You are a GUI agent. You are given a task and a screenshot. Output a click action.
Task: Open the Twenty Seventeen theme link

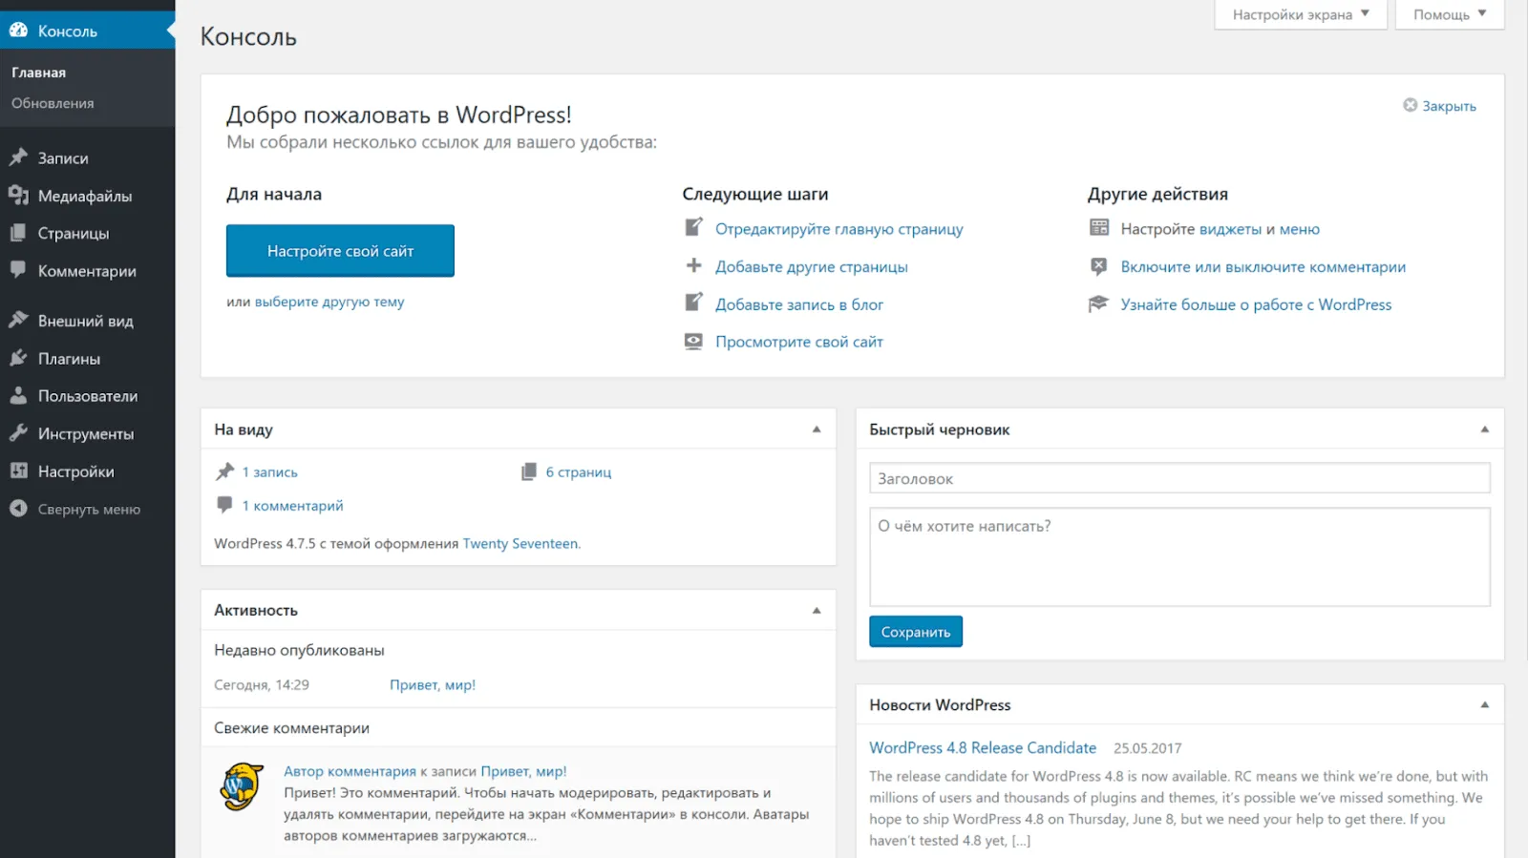coord(521,543)
